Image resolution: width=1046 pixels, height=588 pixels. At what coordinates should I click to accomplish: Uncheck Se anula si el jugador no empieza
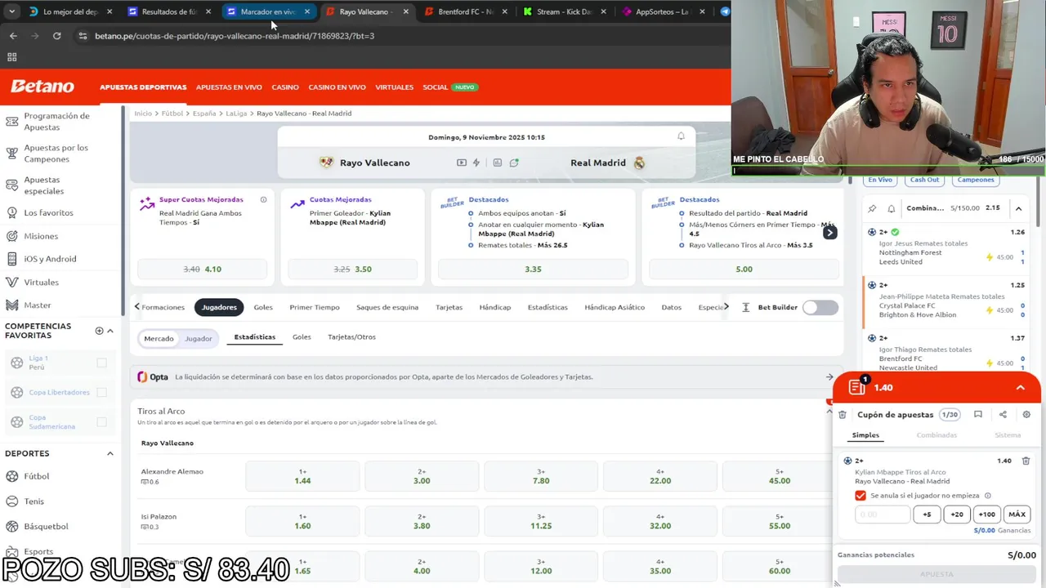pyautogui.click(x=860, y=496)
